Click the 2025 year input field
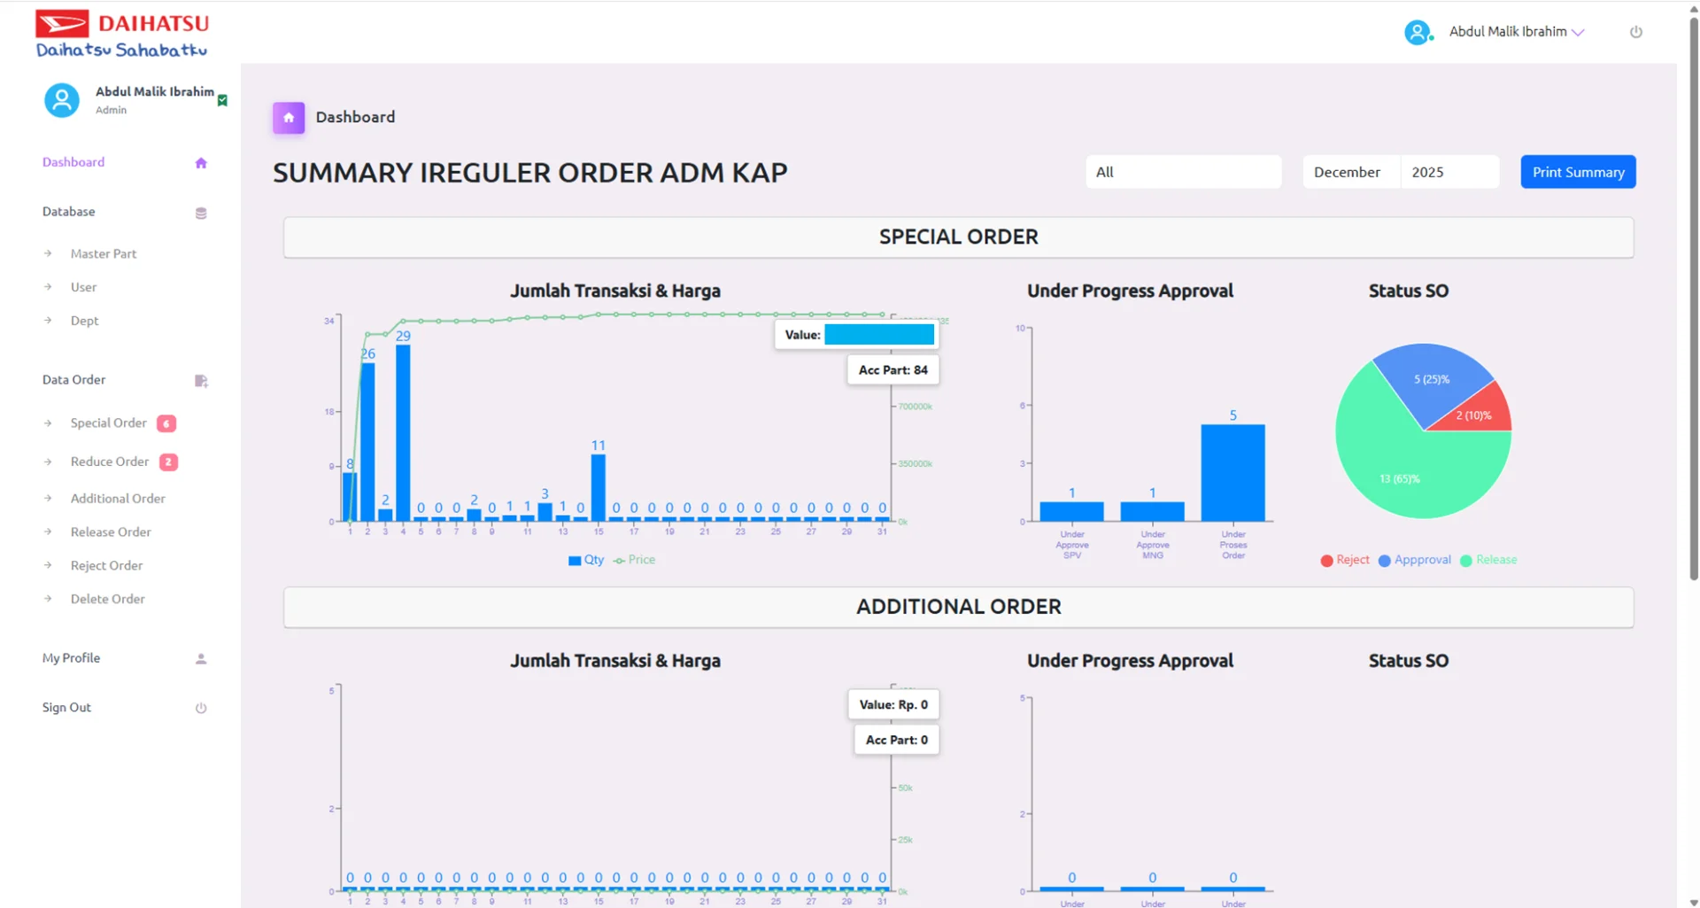 pyautogui.click(x=1449, y=172)
